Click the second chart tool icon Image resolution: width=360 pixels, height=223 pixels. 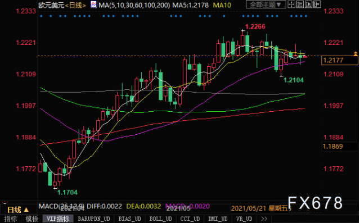click(300, 4)
